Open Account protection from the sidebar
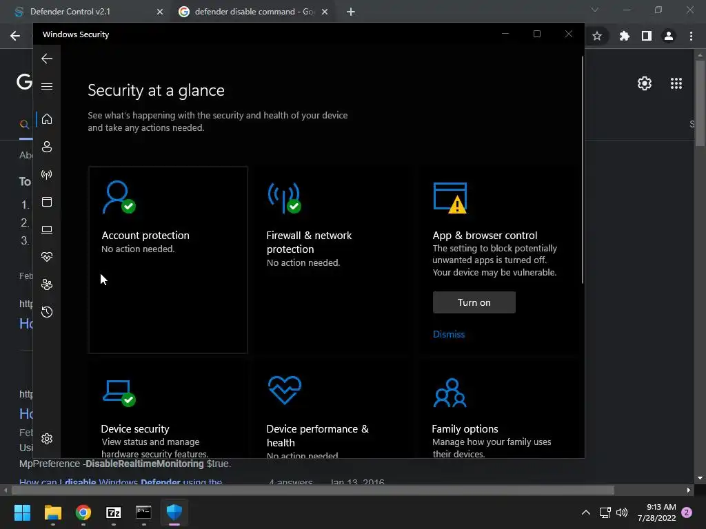 coord(47,147)
